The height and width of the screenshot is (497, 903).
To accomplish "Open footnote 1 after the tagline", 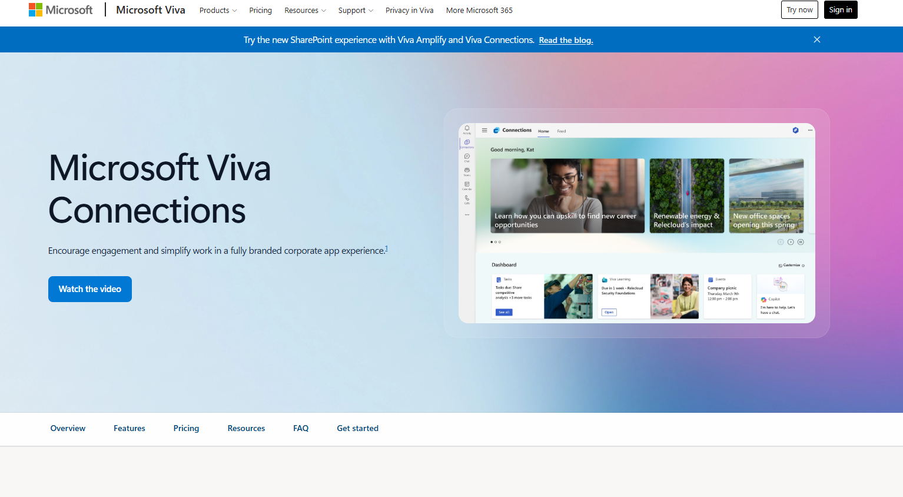I will point(386,248).
